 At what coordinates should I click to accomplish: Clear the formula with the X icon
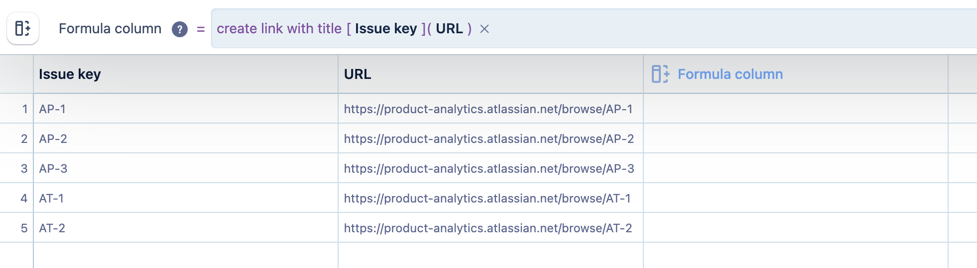point(485,29)
